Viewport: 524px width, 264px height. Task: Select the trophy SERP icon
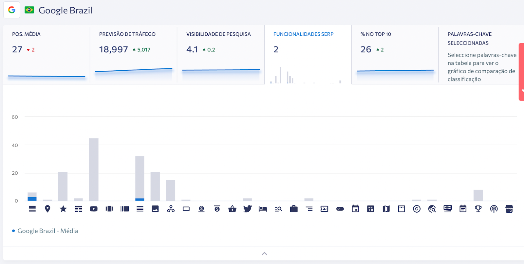pyautogui.click(x=478, y=209)
